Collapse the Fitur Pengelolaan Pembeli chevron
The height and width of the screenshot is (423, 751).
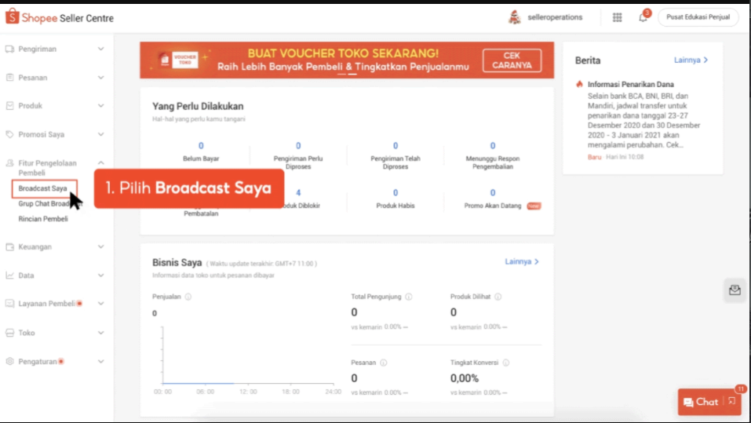(101, 163)
